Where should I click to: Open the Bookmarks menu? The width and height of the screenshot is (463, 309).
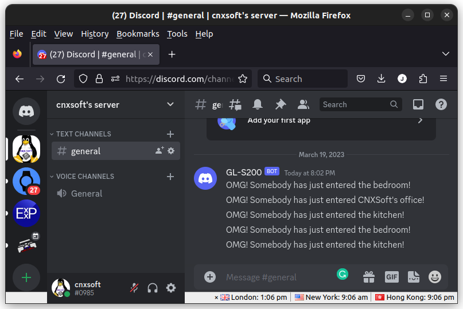coord(138,34)
